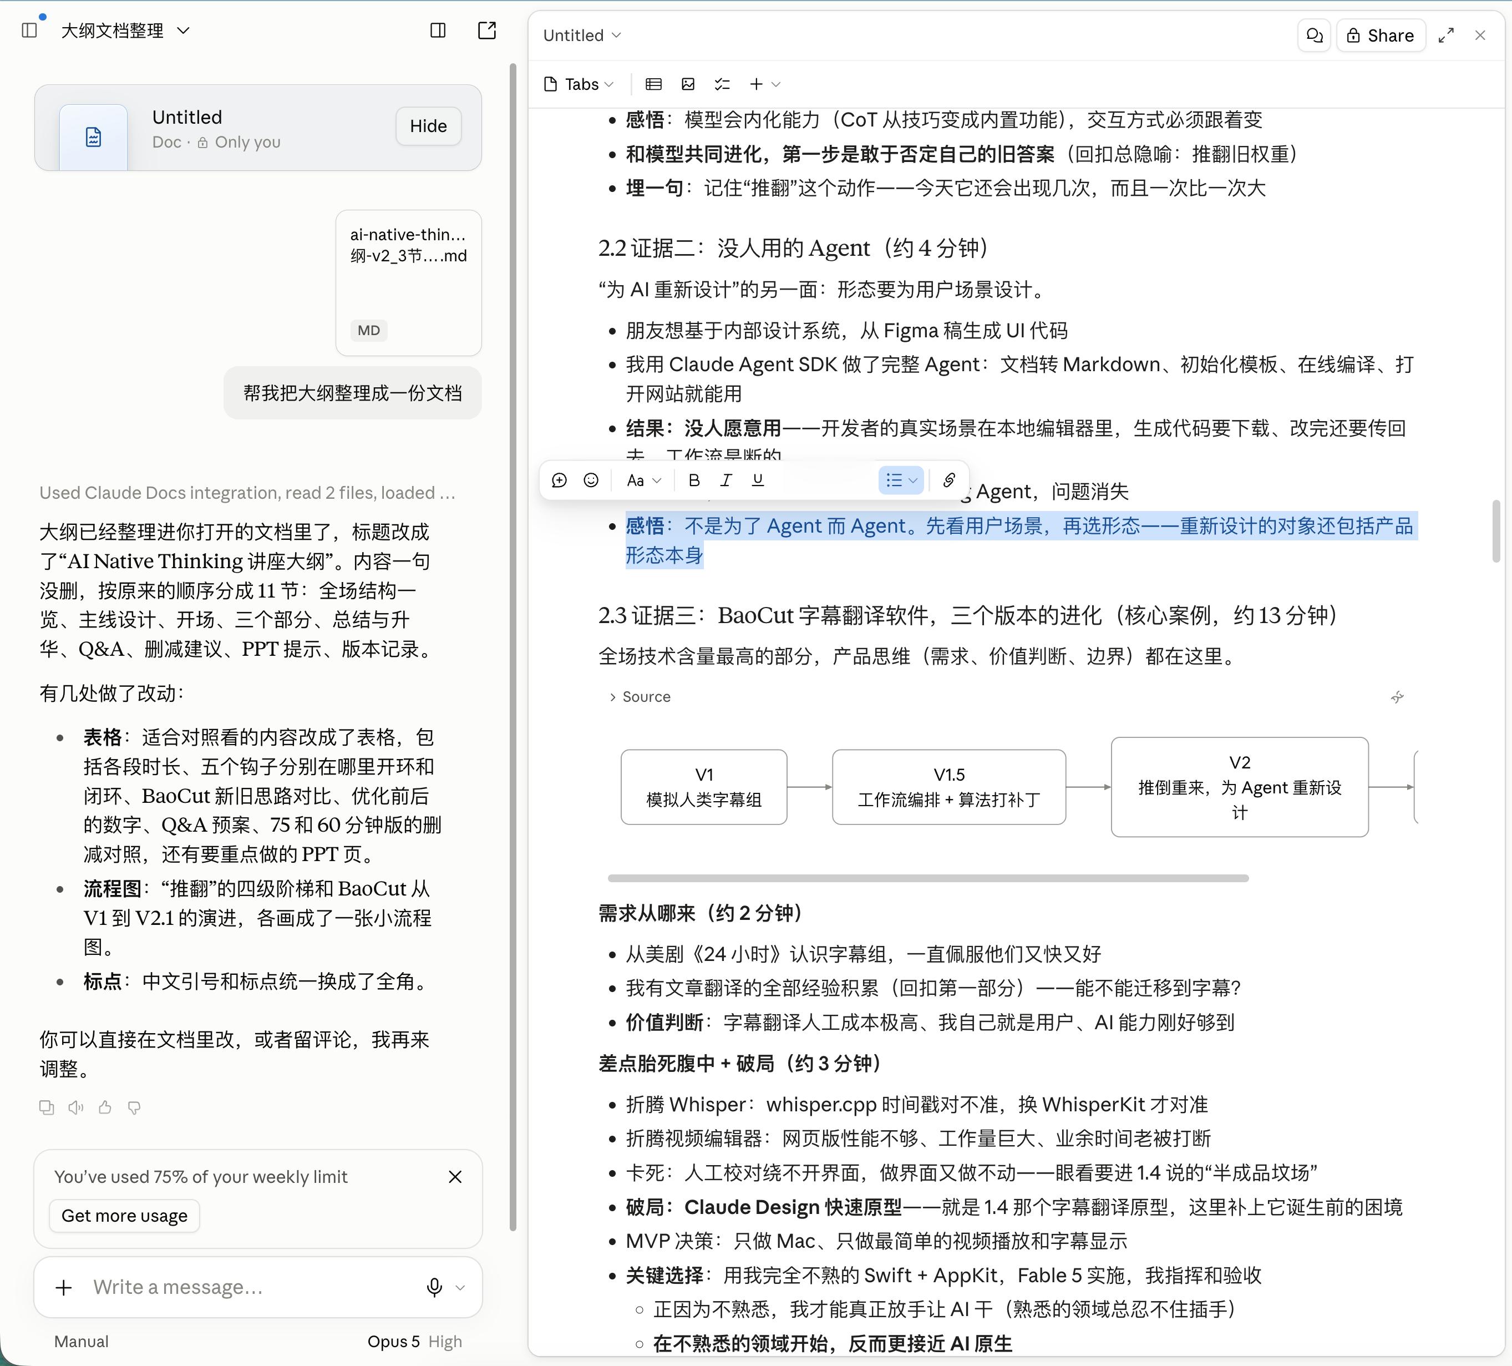
Task: Open chat in new window icon
Action: [488, 30]
